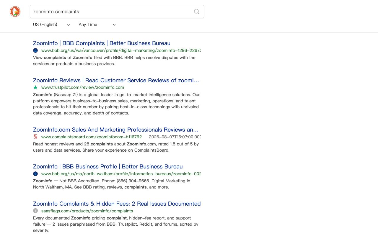Click the BBB favicon beside the Vancouver profile URL
Viewport: 378px width, 236px height.
pos(35,50)
